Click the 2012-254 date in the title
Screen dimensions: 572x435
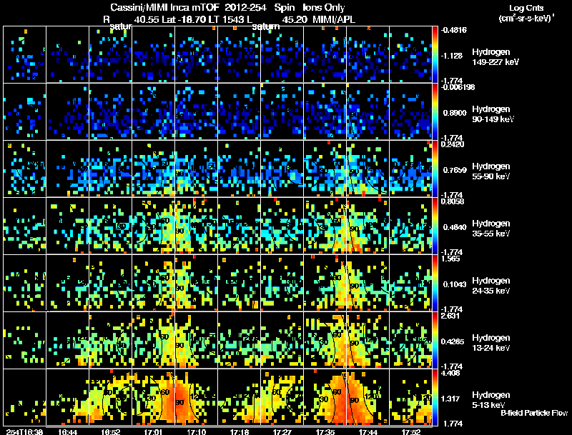coord(245,7)
